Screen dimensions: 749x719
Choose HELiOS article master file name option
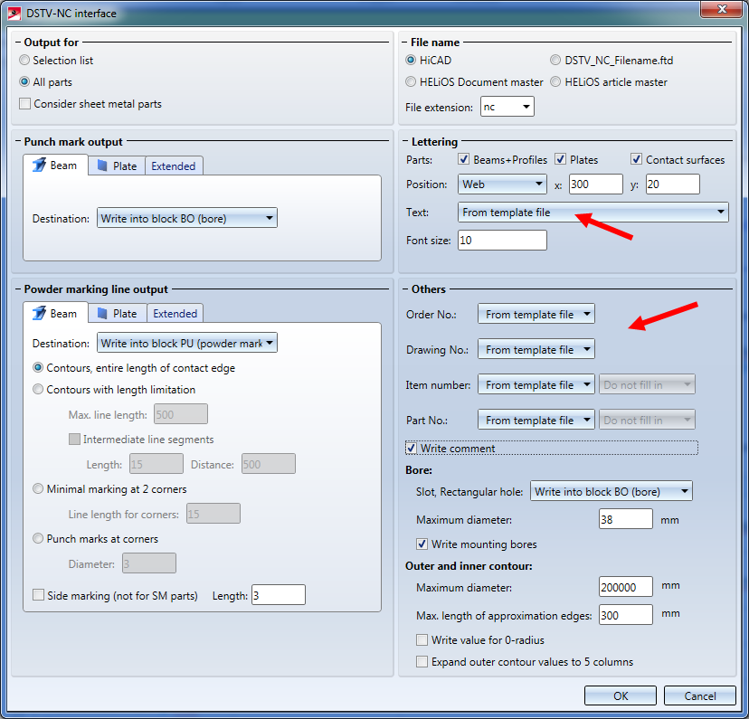555,81
